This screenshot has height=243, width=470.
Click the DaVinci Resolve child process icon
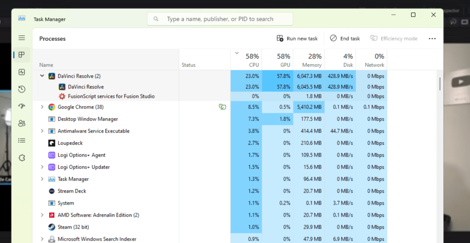(62, 87)
